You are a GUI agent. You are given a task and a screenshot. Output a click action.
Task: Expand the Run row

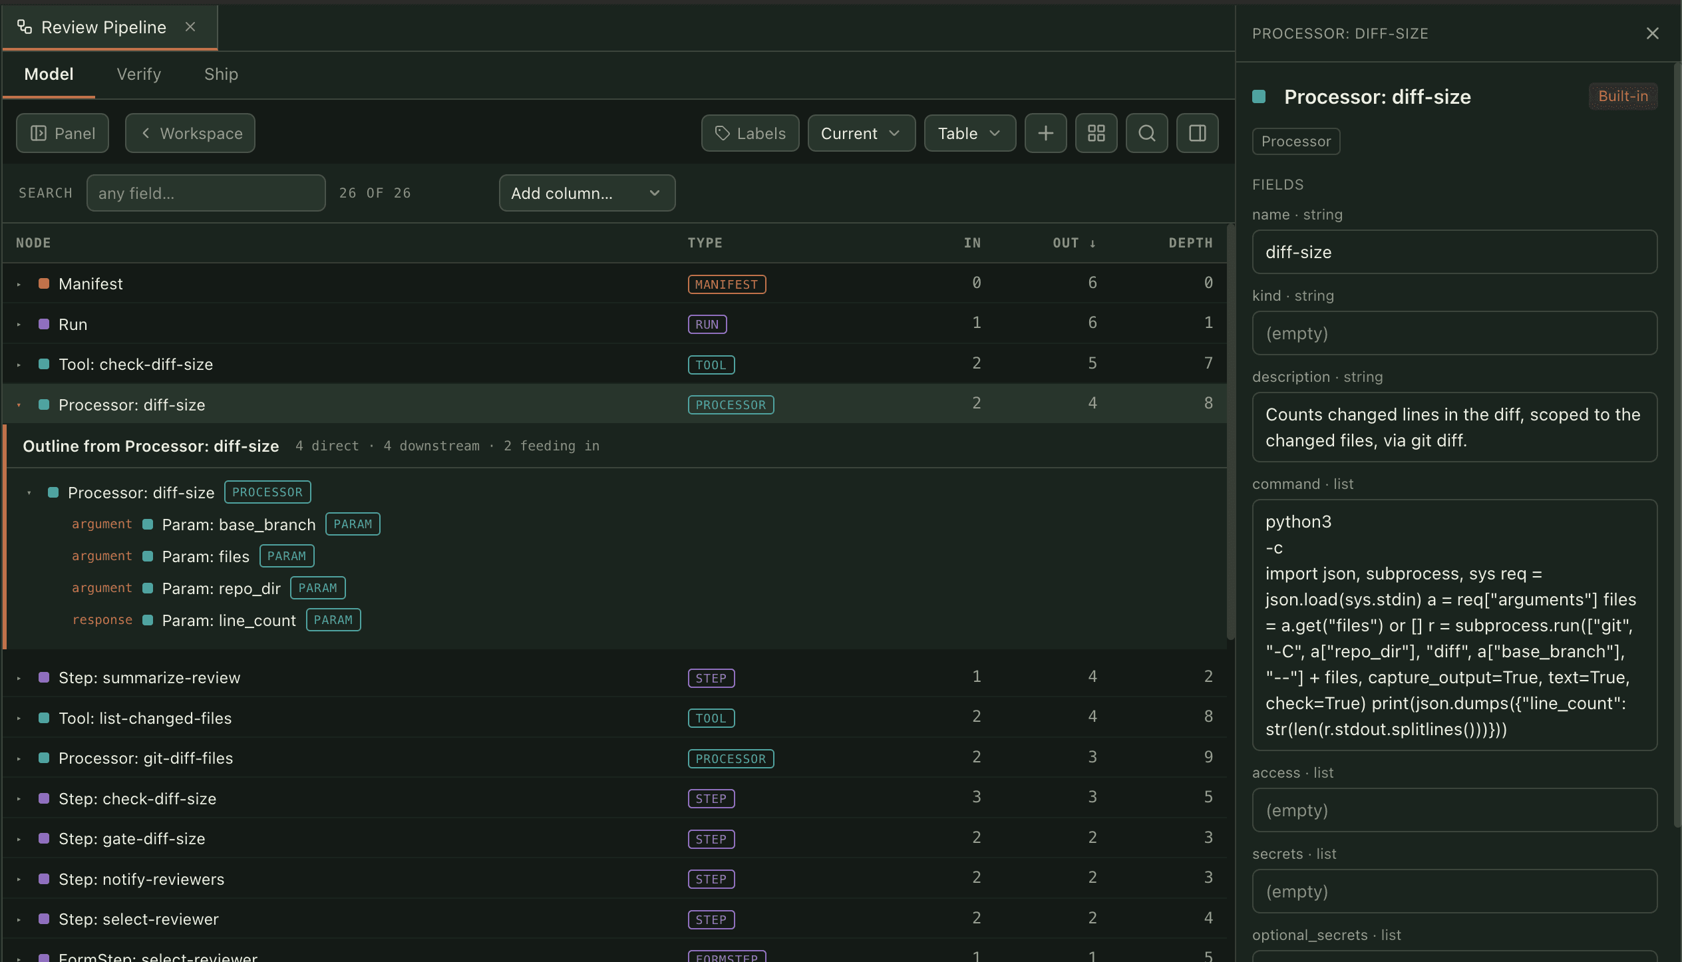(x=19, y=325)
